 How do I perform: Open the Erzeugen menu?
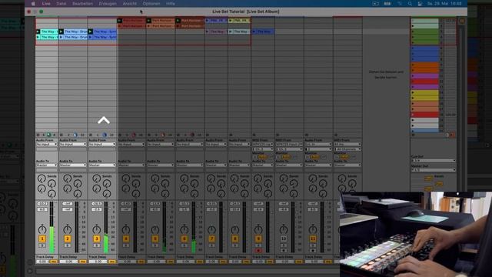coord(108,4)
